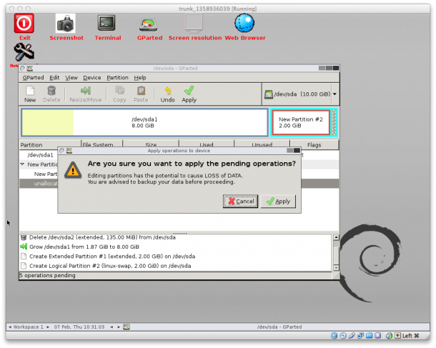Open the View menu
The height and width of the screenshot is (348, 436).
coord(71,78)
